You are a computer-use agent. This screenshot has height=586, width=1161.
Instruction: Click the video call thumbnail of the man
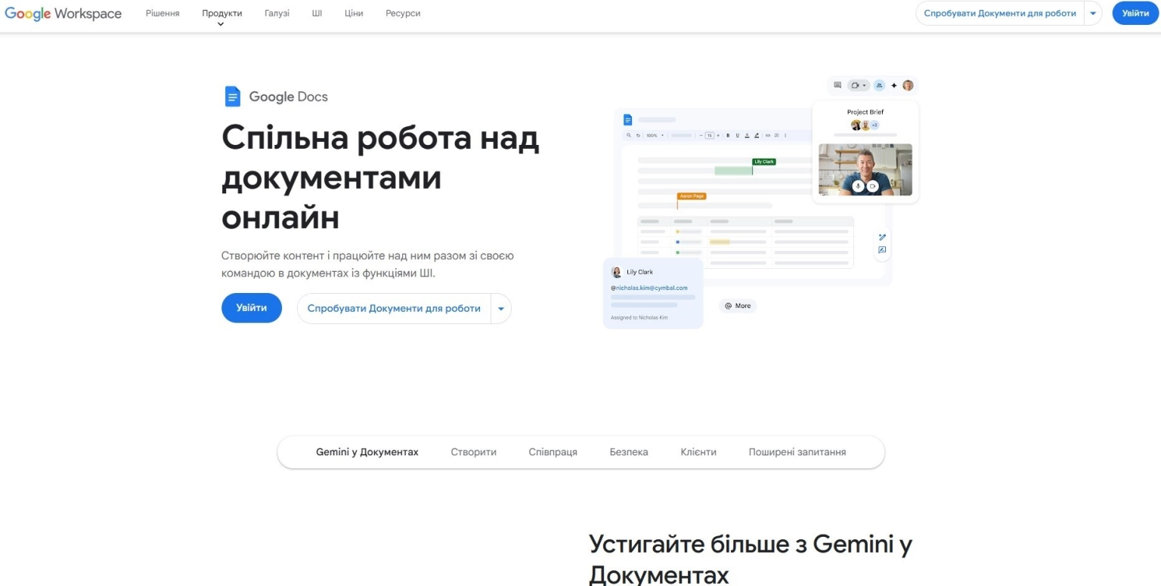(x=865, y=170)
